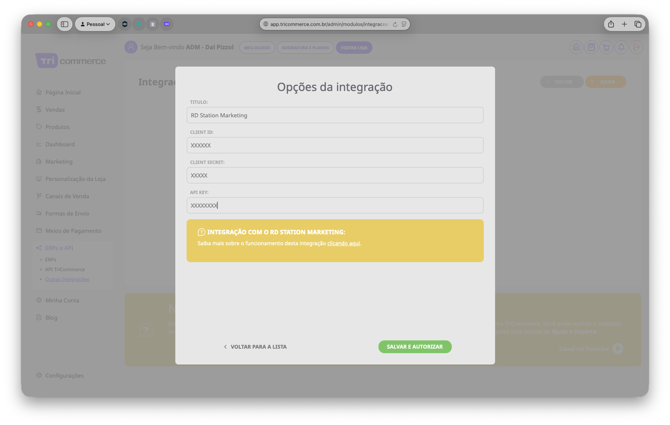Click the VOLTAR button behind the dialog
The width and height of the screenshot is (670, 425).
562,82
